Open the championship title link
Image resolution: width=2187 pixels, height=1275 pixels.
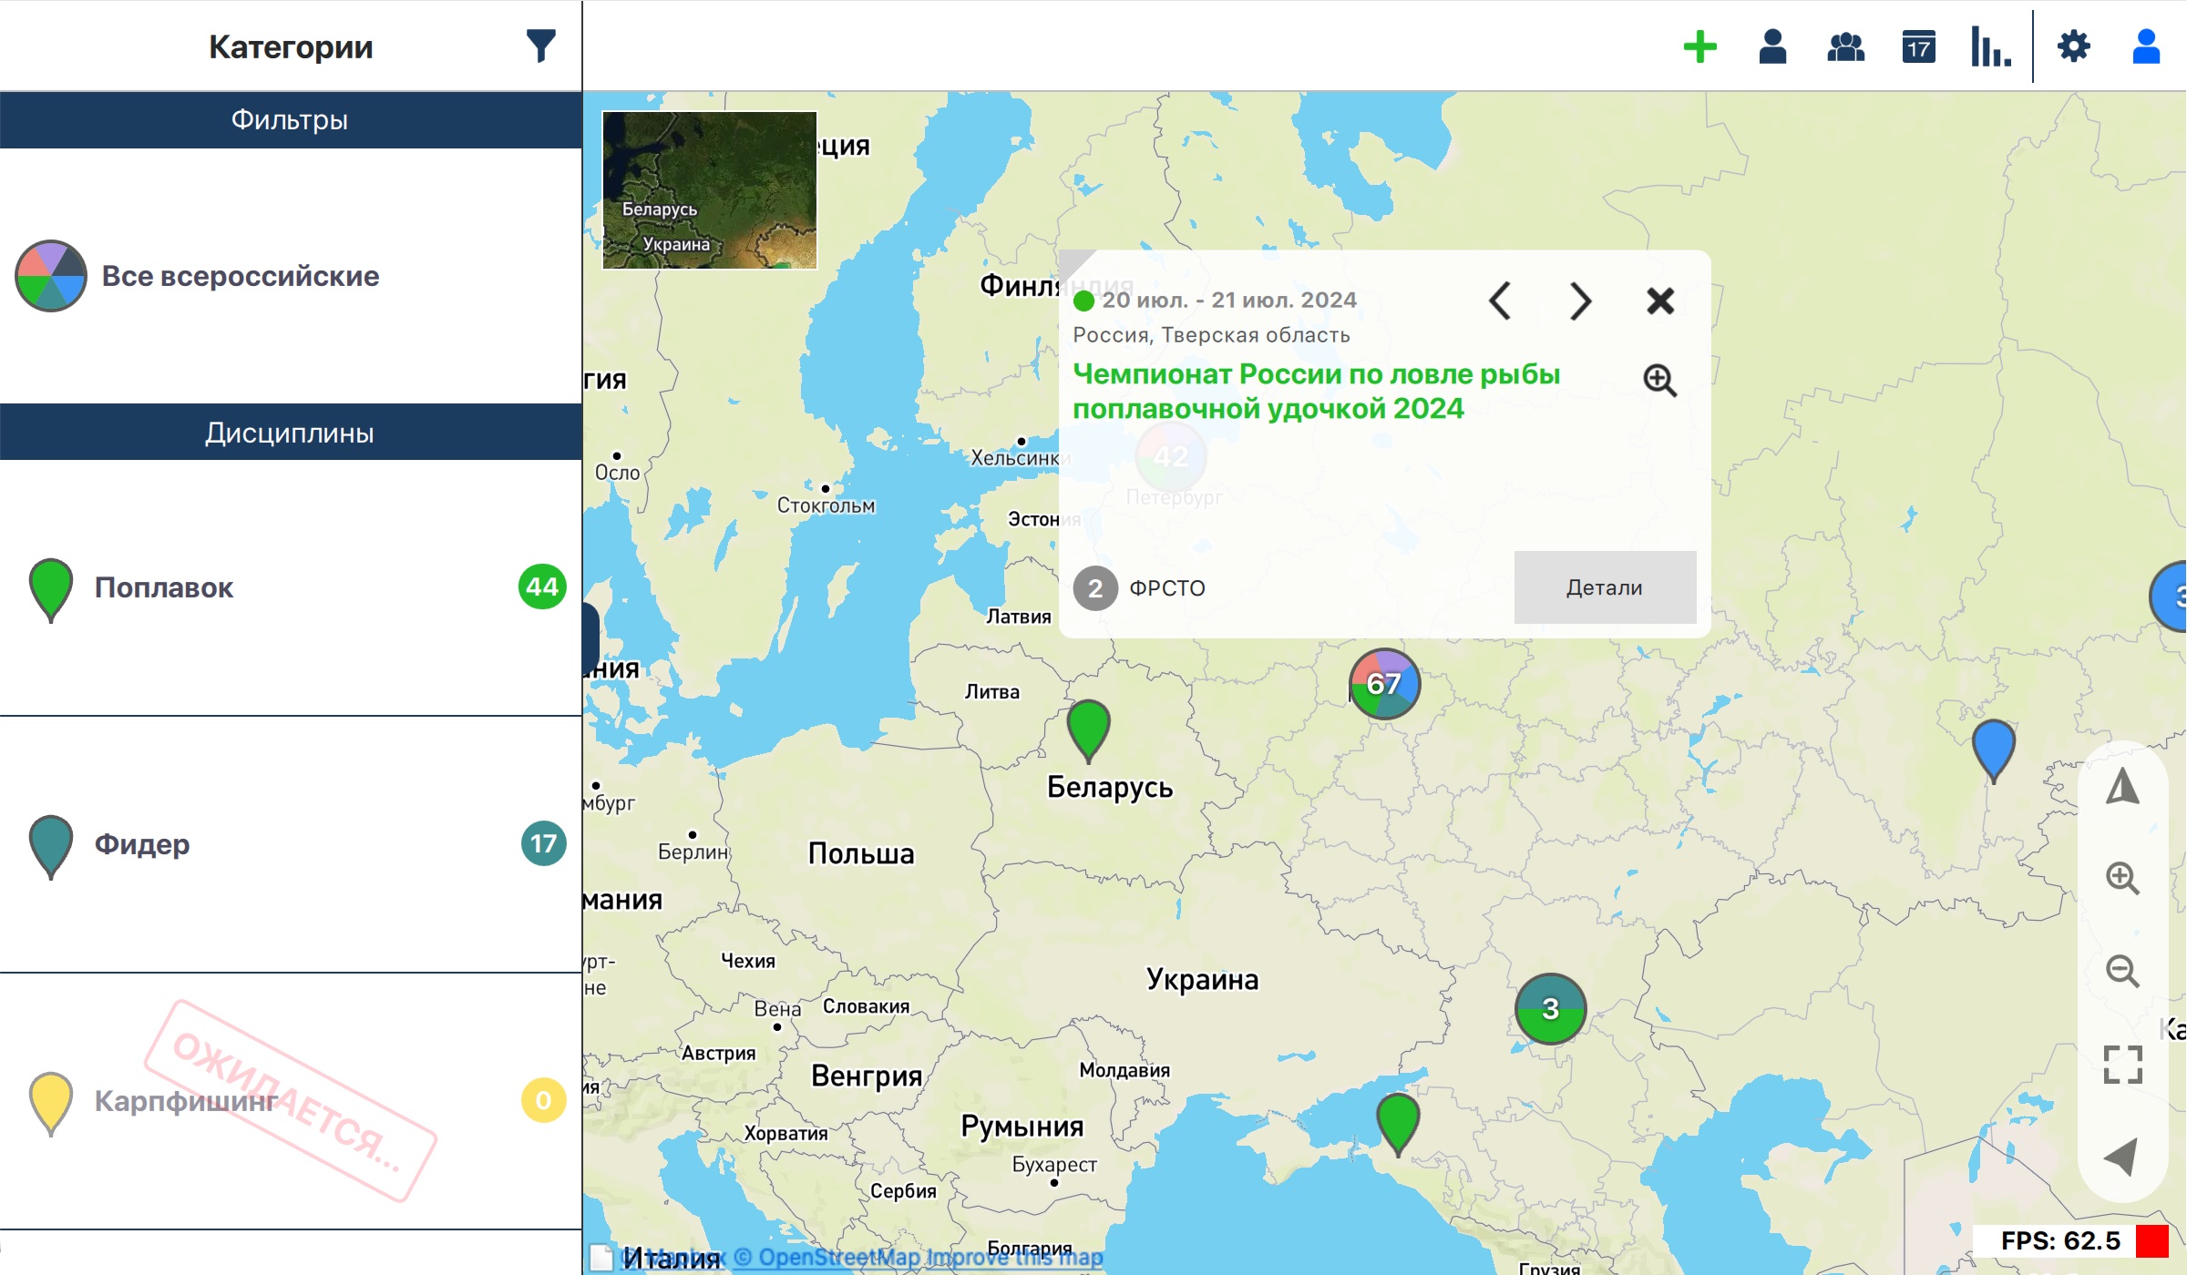(1316, 392)
